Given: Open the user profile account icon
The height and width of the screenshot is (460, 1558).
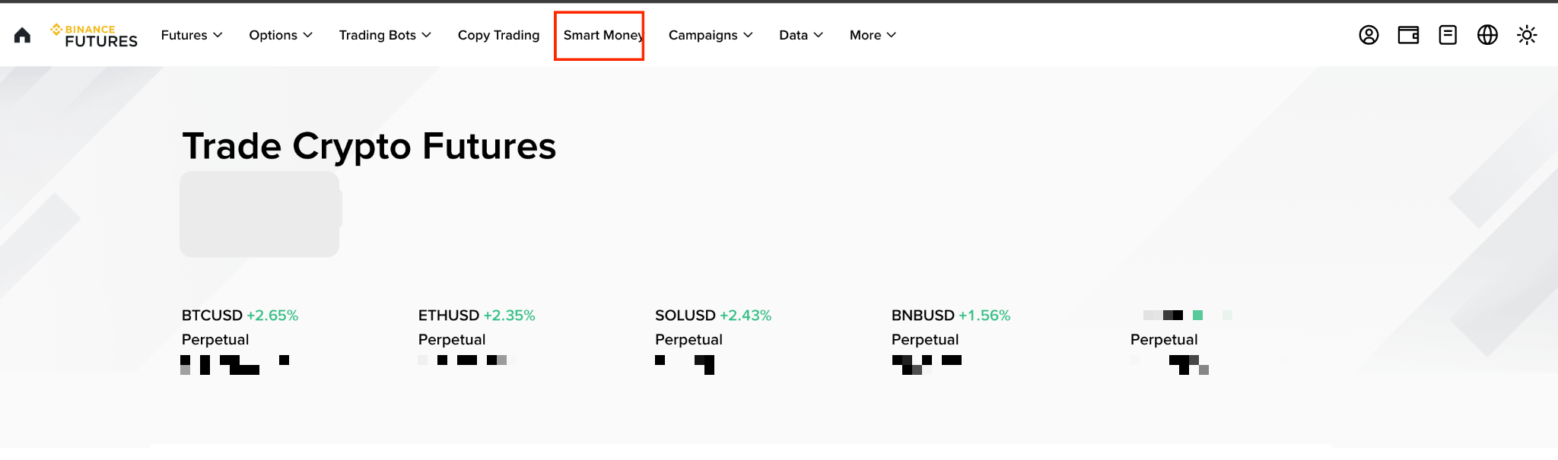Looking at the screenshot, I should (x=1369, y=35).
